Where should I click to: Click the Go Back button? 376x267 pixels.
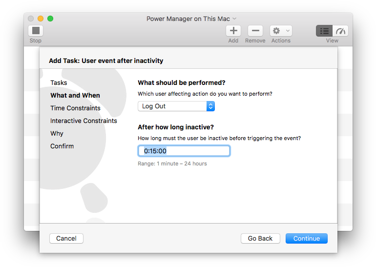tap(260, 238)
